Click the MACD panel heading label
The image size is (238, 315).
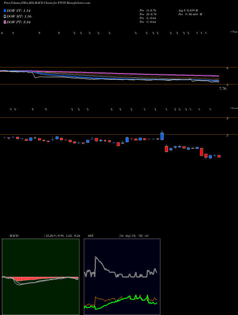point(14,236)
